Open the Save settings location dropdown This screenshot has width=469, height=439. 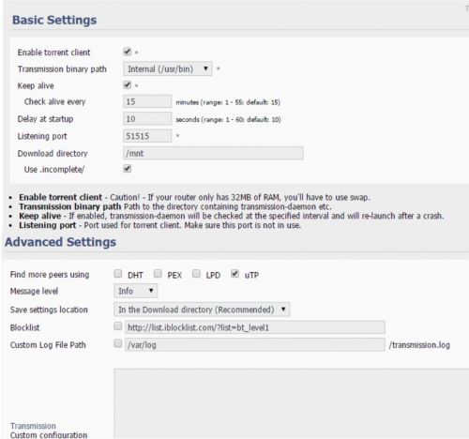202,310
